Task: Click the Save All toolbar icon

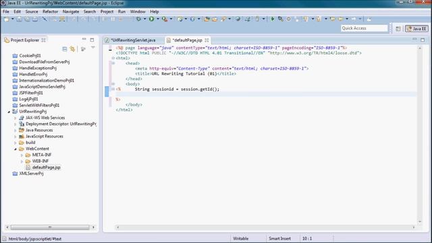Action: (27, 19)
